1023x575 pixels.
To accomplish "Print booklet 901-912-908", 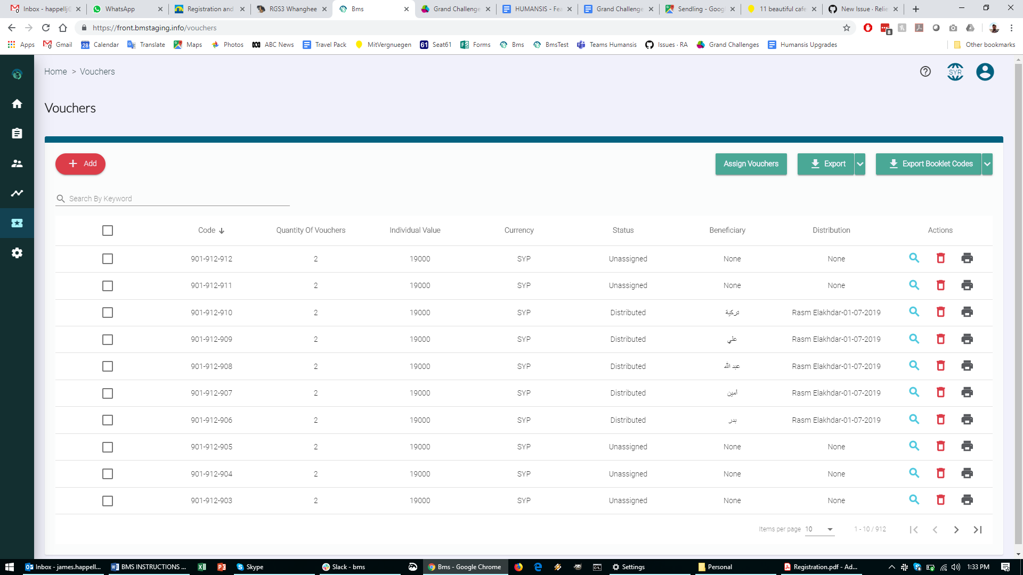I will 967,366.
